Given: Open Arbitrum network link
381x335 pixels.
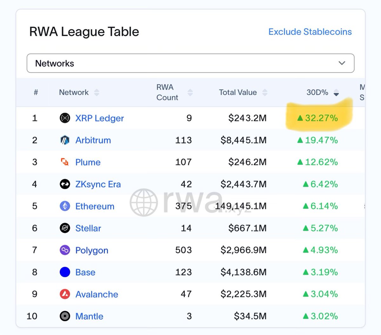Looking at the screenshot, I should [x=93, y=140].
